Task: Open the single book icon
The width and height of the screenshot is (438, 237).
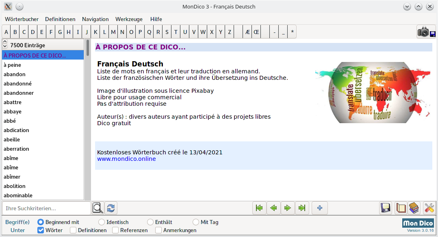Action: point(401,208)
